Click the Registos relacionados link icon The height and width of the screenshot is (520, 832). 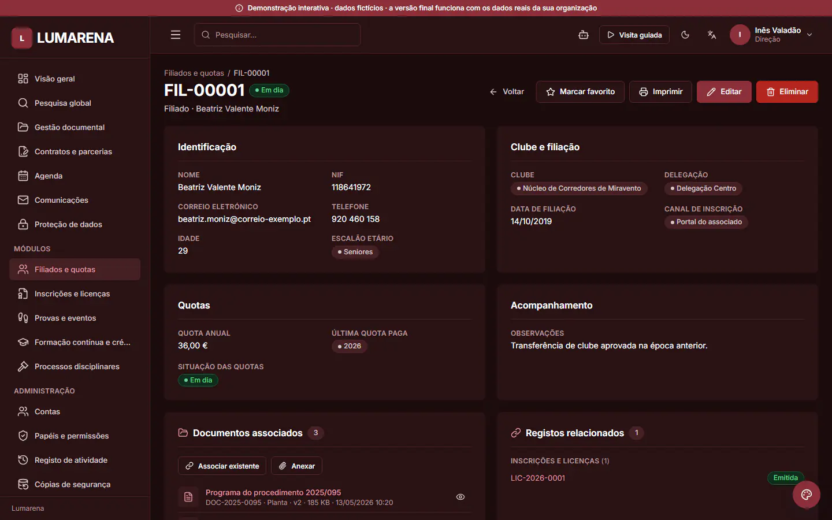point(516,433)
